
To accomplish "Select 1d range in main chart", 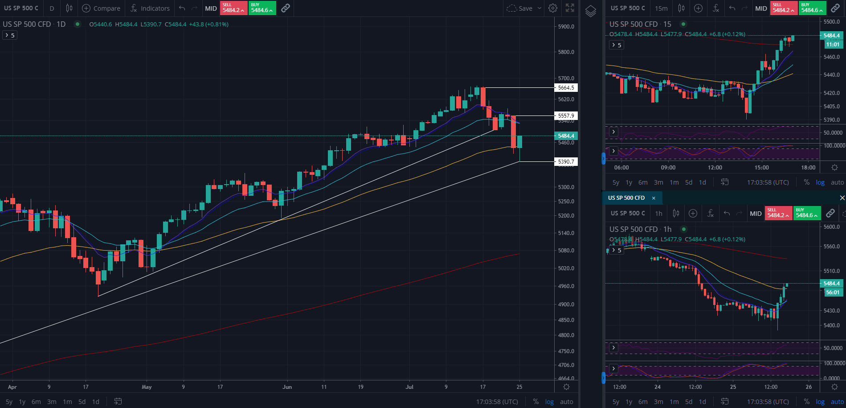I will tap(96, 401).
